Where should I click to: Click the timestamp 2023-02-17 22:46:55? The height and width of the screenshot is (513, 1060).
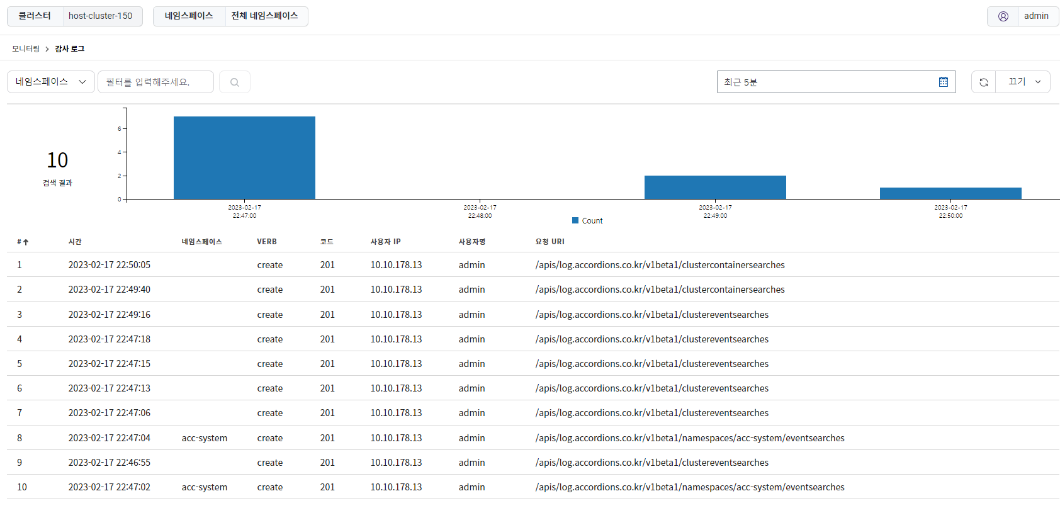[110, 463]
